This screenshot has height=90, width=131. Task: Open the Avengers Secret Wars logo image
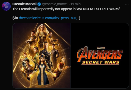pyautogui.click(x=100, y=56)
